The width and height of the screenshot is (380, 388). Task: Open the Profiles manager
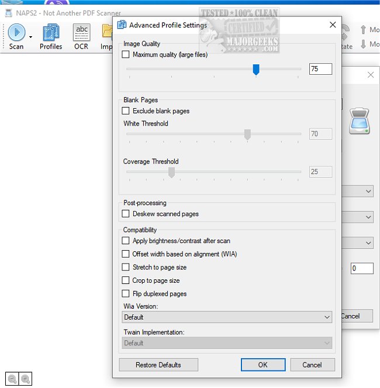(x=51, y=37)
